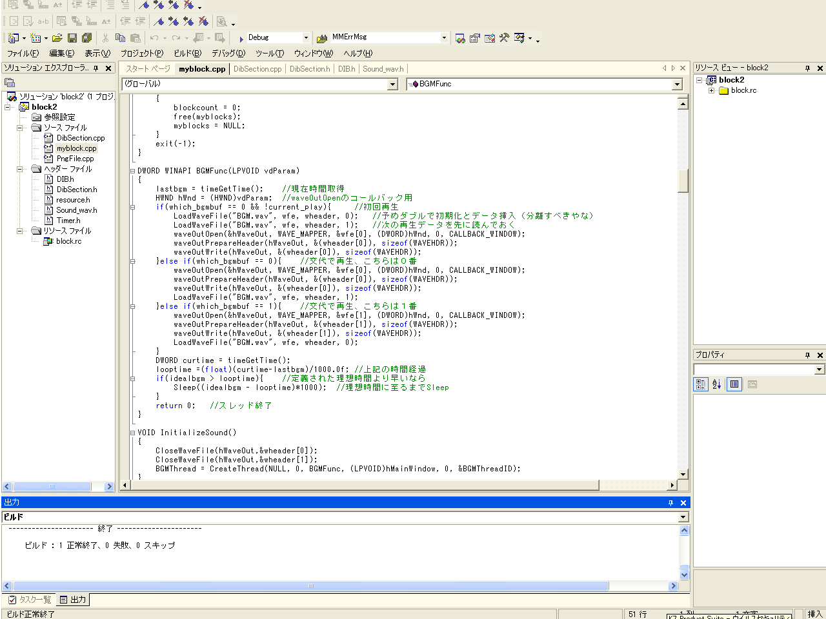Open the (グローバル) scope dropdown

392,84
